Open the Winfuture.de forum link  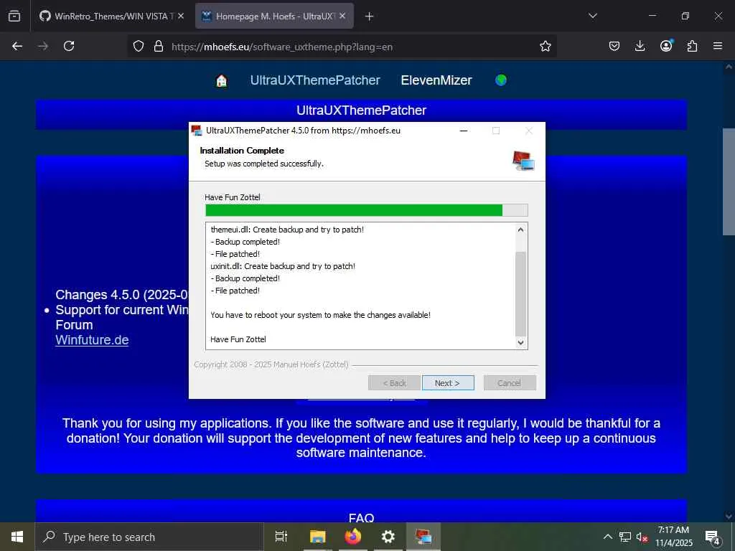click(x=92, y=340)
